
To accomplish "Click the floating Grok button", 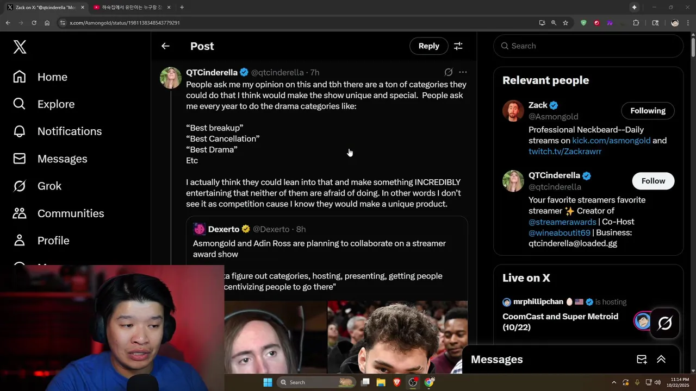I will point(665,324).
